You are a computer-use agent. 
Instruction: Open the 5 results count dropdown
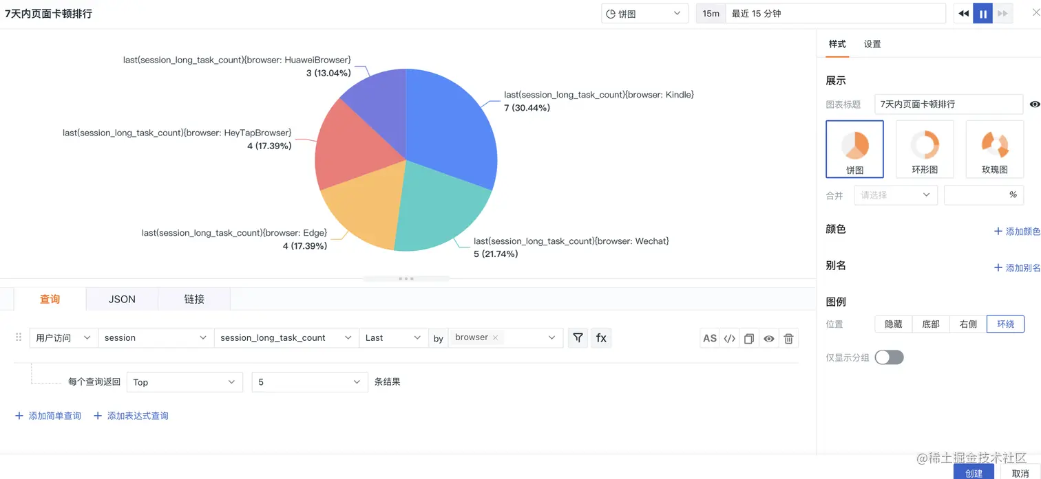(x=309, y=382)
